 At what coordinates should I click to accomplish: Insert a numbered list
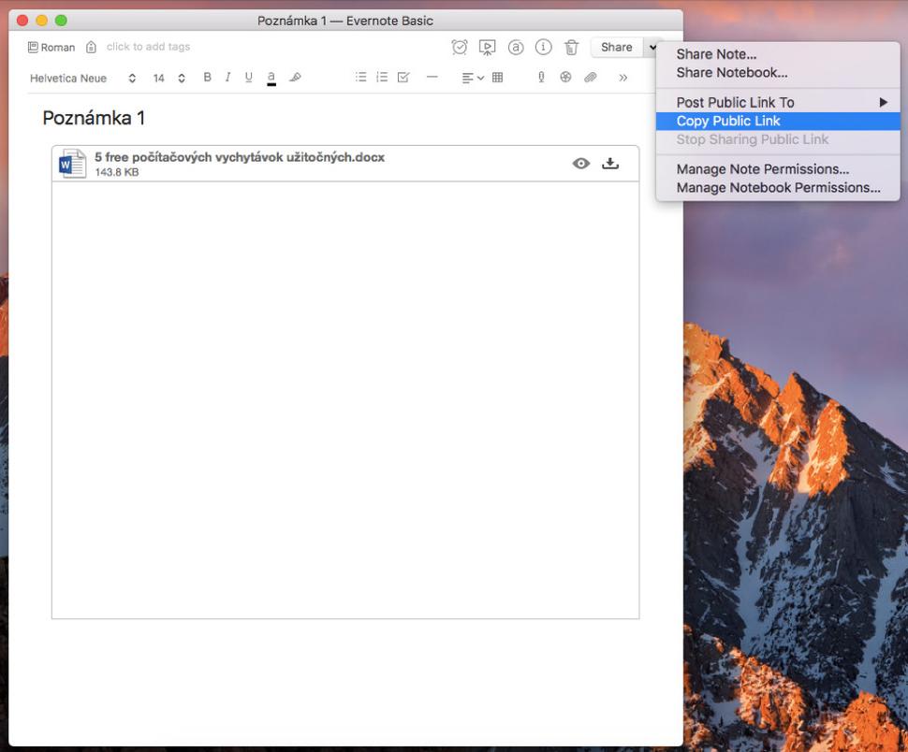click(382, 77)
